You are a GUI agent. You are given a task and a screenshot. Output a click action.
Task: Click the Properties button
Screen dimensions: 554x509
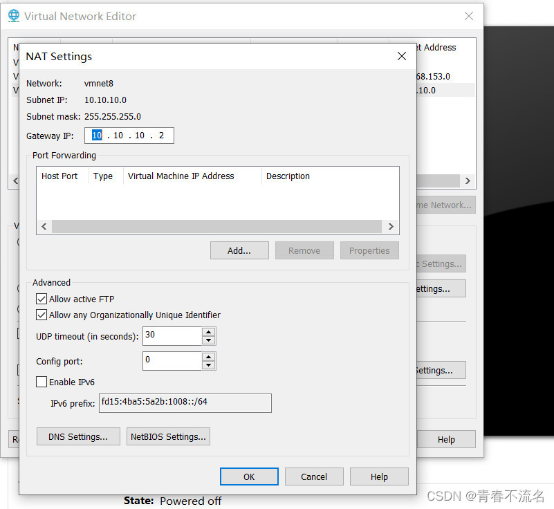[x=369, y=250]
